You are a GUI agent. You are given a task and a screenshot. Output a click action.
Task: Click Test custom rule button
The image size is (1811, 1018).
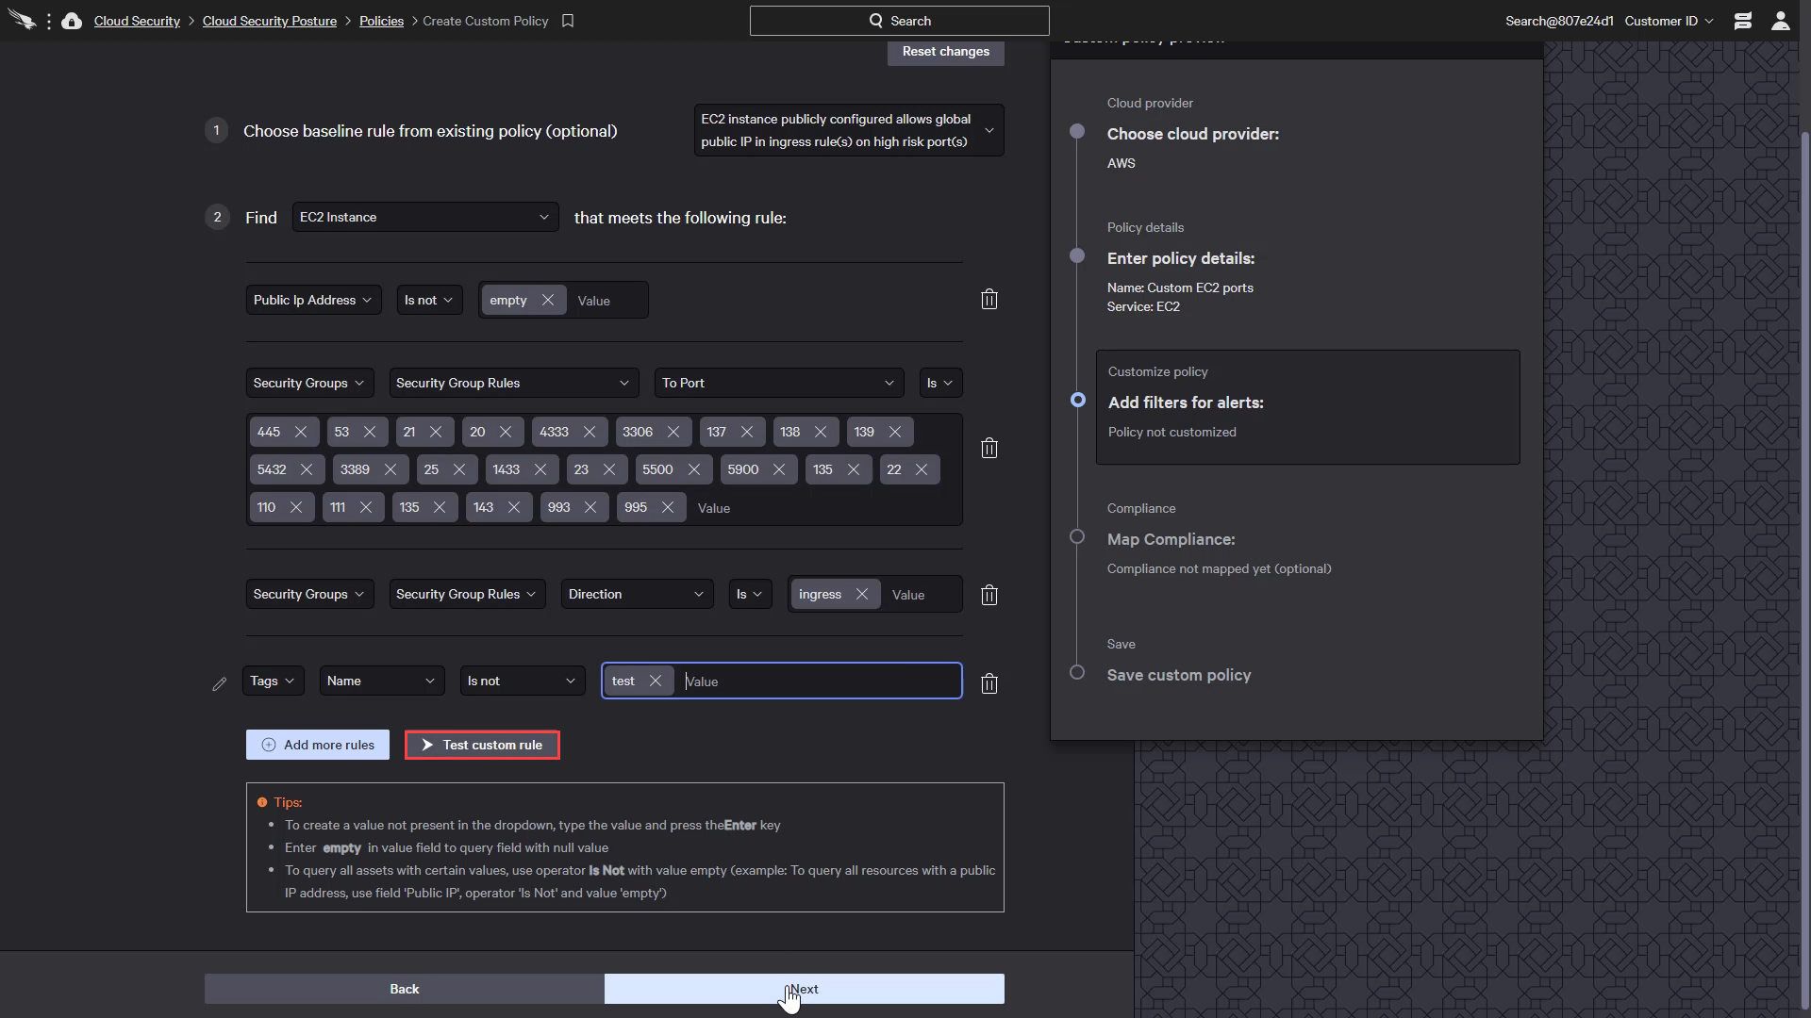coord(482,745)
